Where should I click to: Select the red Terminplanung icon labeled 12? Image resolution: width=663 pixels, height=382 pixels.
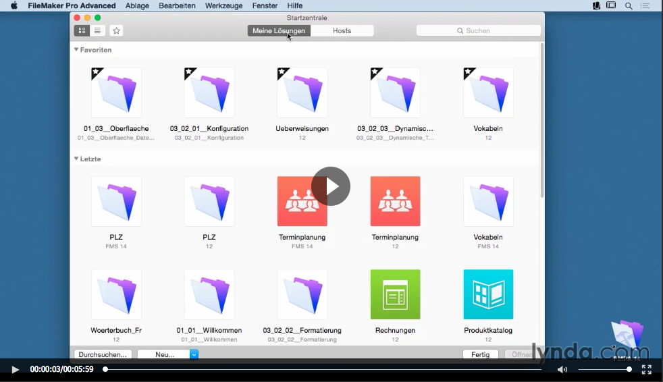pyautogui.click(x=396, y=201)
